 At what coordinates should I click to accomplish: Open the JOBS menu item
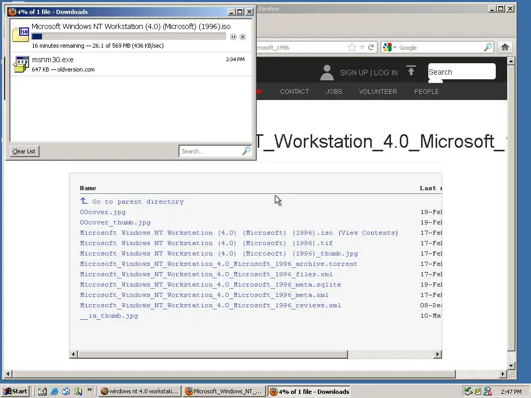(x=334, y=91)
